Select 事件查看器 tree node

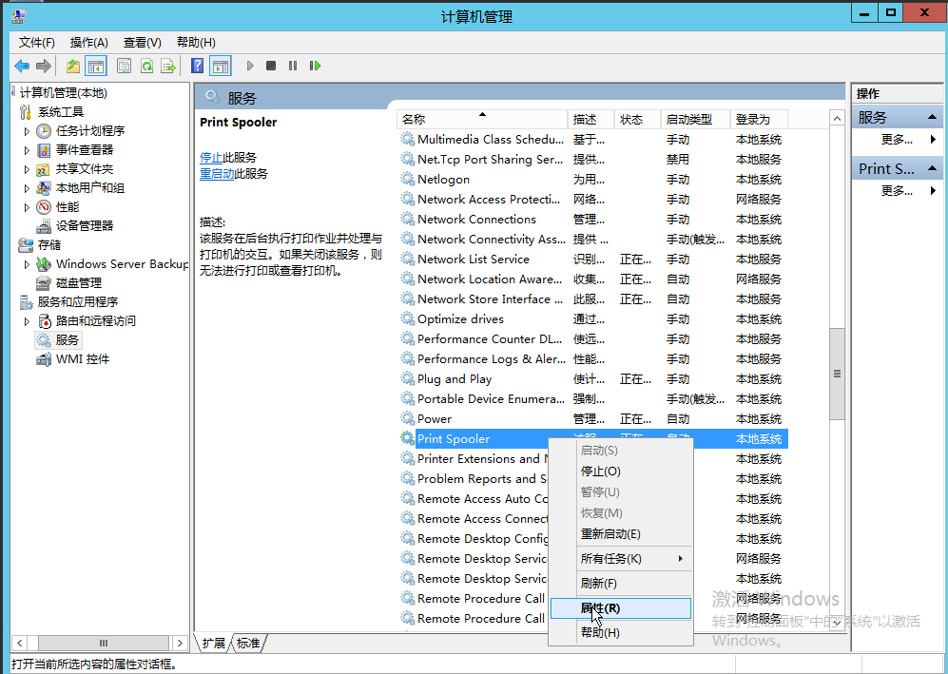click(x=85, y=149)
